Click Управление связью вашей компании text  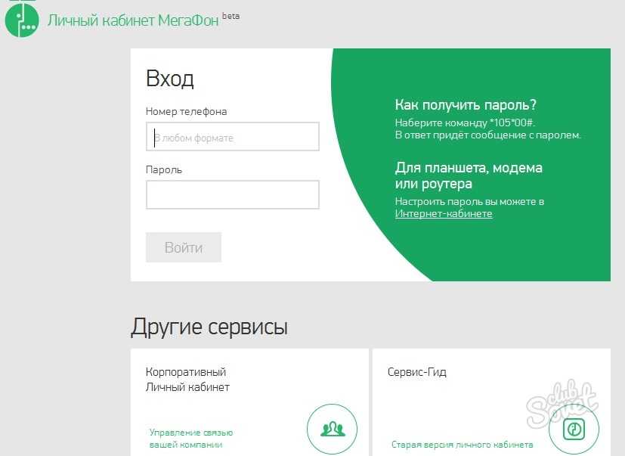coord(191,439)
